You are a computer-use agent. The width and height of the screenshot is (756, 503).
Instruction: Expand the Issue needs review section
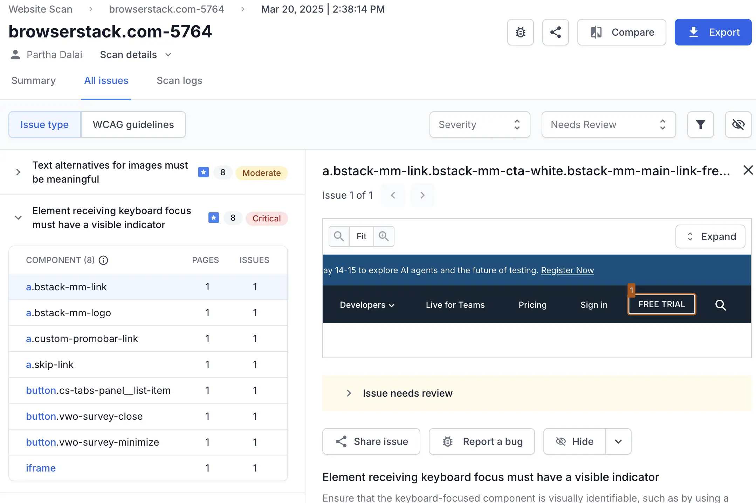coord(407,393)
